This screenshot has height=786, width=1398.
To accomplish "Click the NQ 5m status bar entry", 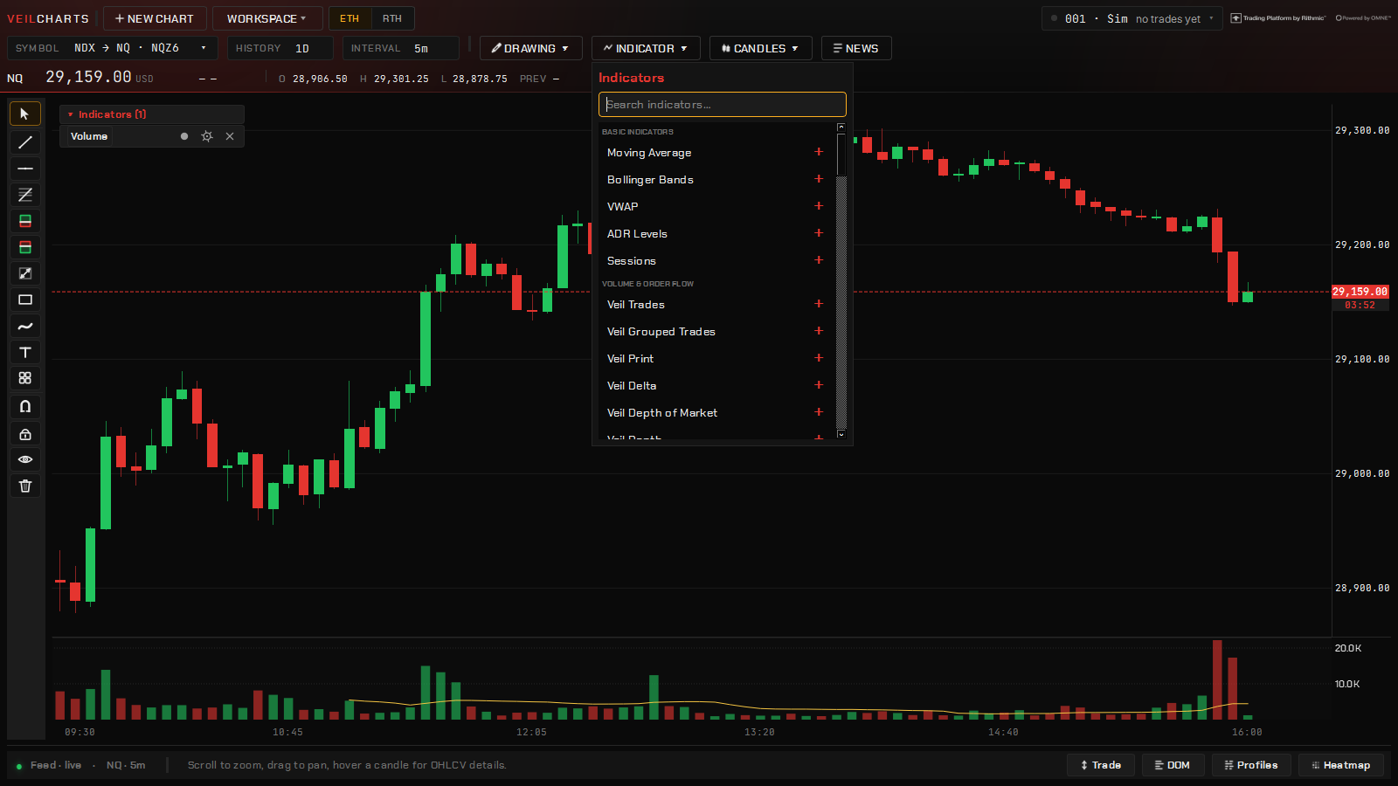I will [x=126, y=765].
